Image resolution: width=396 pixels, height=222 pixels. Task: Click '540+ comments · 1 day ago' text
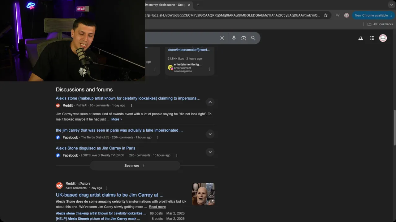tap(84, 188)
